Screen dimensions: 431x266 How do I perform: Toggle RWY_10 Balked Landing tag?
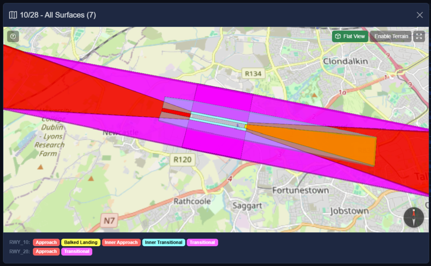click(81, 242)
